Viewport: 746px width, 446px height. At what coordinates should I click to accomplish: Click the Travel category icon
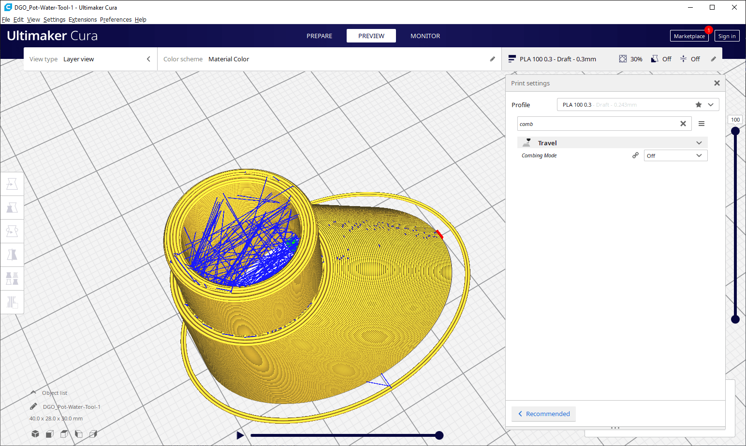click(527, 143)
